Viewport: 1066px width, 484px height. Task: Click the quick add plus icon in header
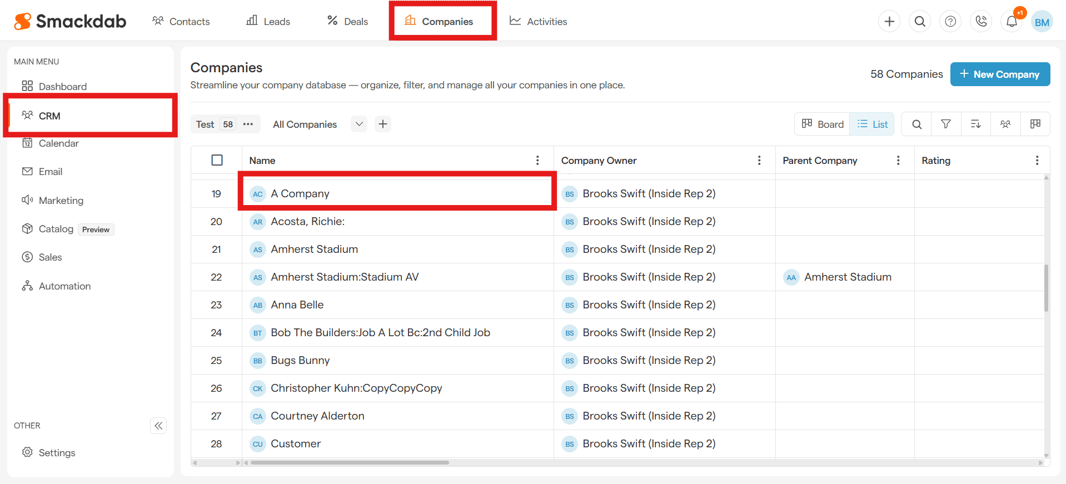click(x=889, y=22)
